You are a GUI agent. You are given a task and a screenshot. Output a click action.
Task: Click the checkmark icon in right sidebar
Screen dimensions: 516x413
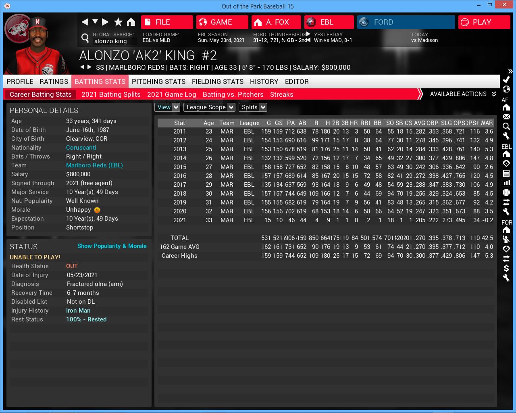(506, 79)
